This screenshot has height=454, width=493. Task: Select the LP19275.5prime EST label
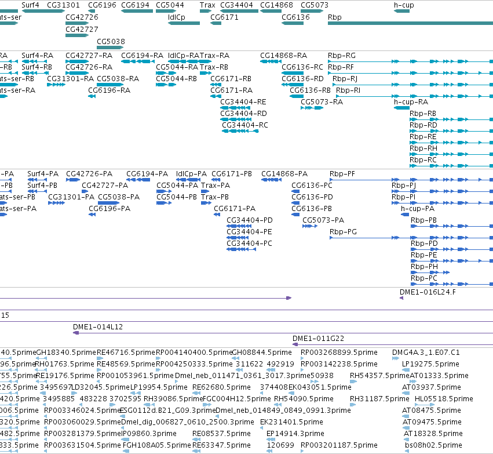(430, 364)
